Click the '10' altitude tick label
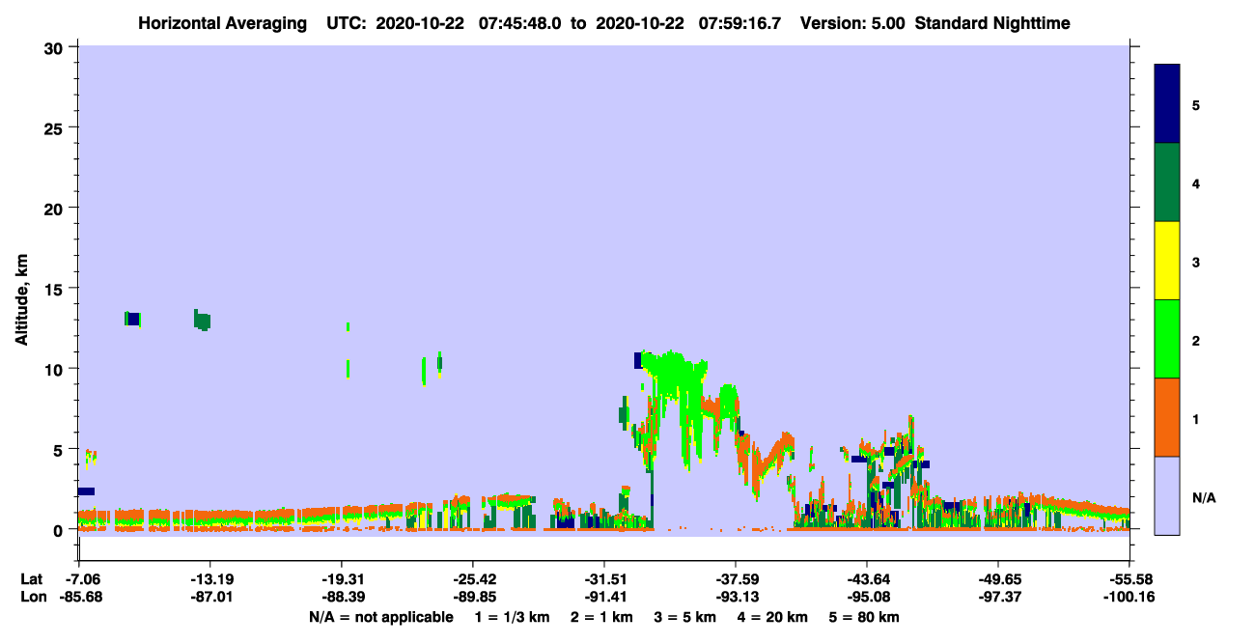 click(56, 369)
